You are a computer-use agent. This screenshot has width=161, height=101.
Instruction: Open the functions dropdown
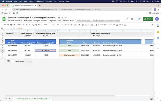pyautogui.click(x=126, y=25)
